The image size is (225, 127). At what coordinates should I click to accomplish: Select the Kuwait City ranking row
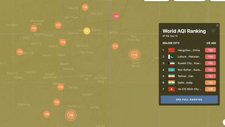tap(189, 63)
